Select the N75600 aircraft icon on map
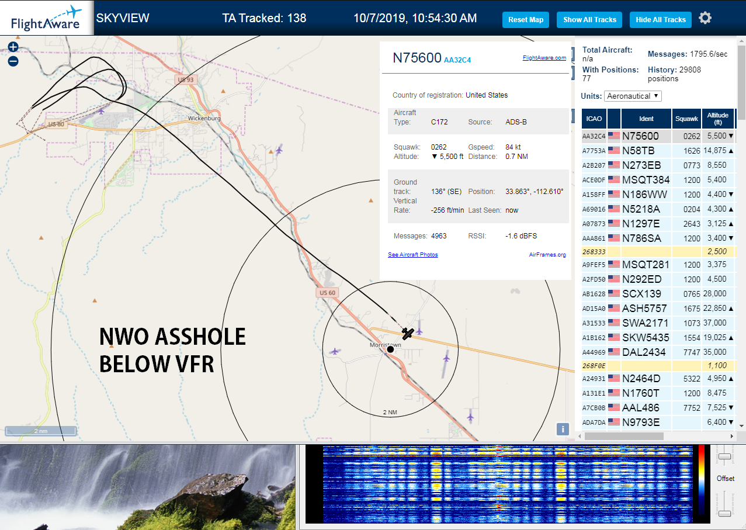The image size is (746, 530). tap(408, 333)
